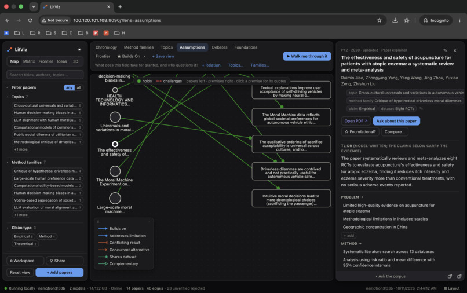The width and height of the screenshot is (467, 293).
Task: Click Walk me through it button
Action: click(307, 56)
